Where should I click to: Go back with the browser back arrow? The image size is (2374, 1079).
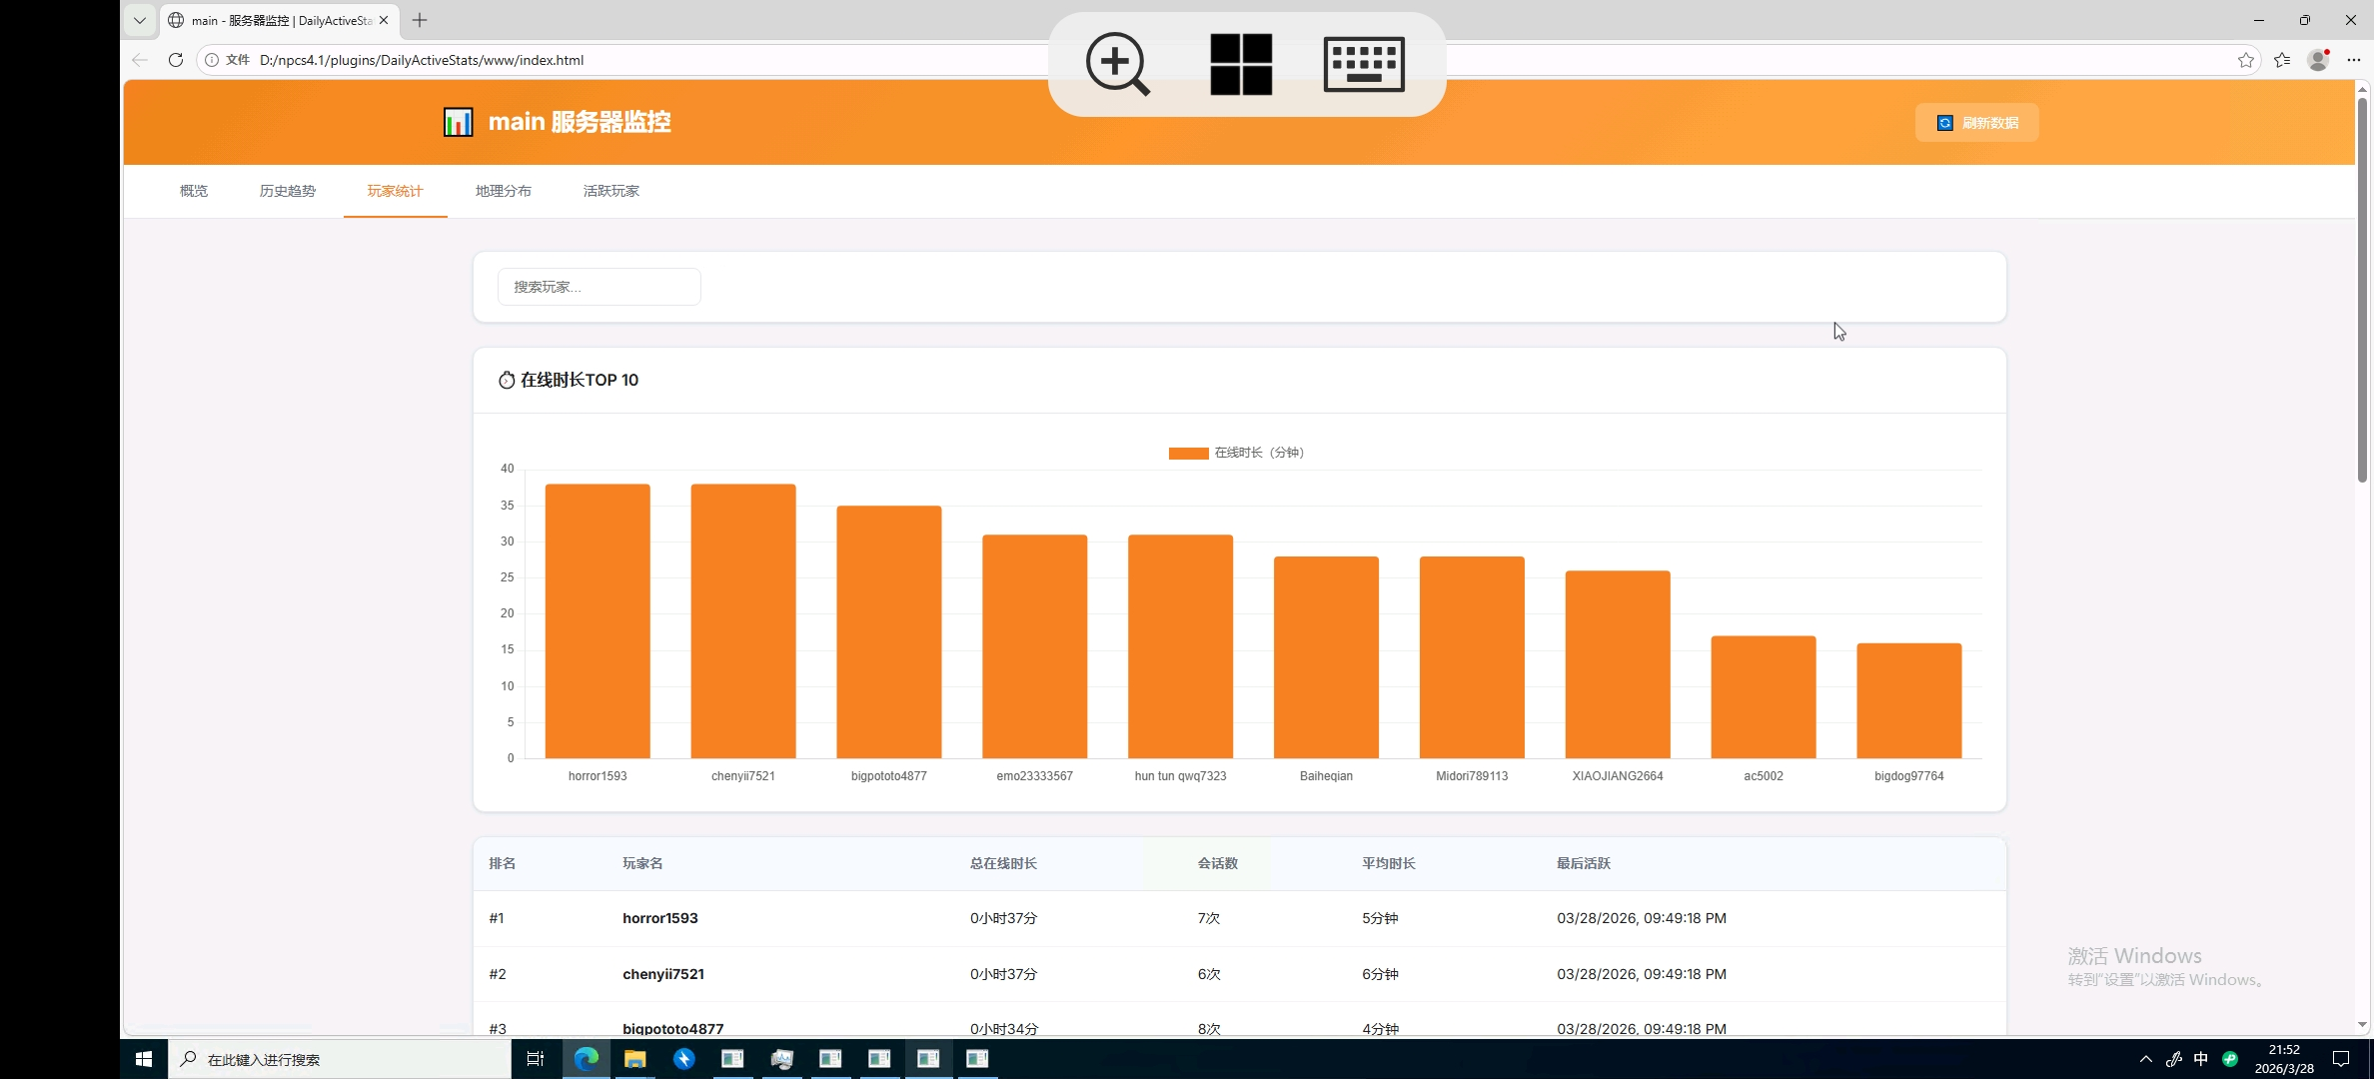tap(140, 60)
